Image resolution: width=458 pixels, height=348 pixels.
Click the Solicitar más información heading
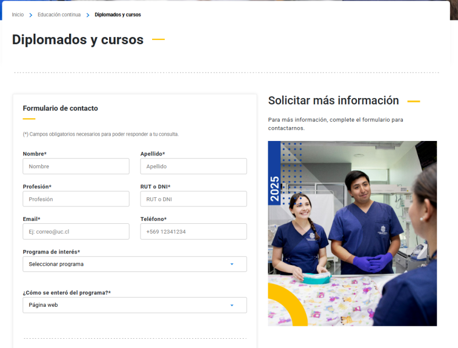tap(333, 100)
